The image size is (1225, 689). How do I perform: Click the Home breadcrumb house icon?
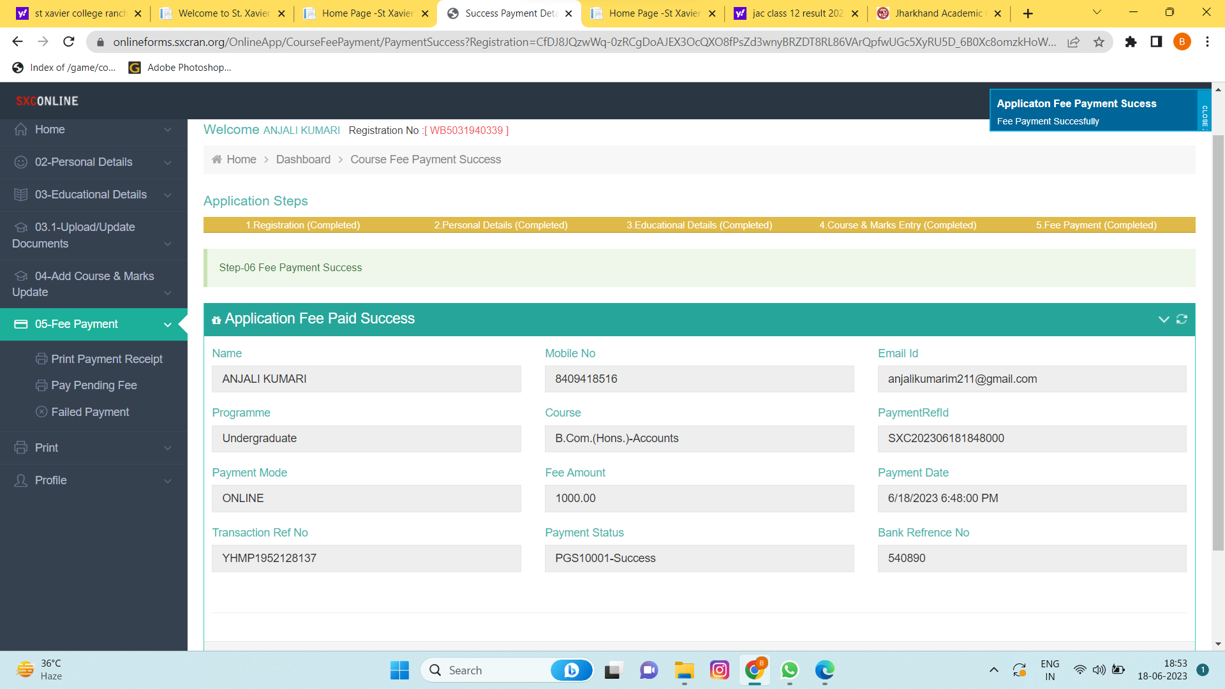[217, 159]
